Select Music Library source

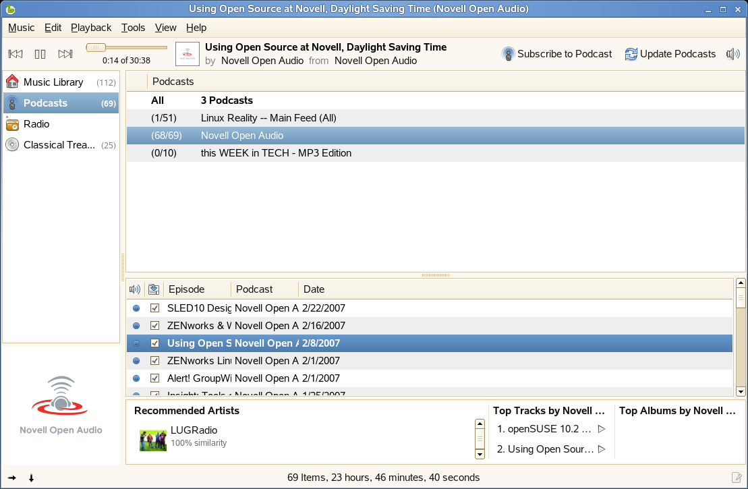click(61, 82)
